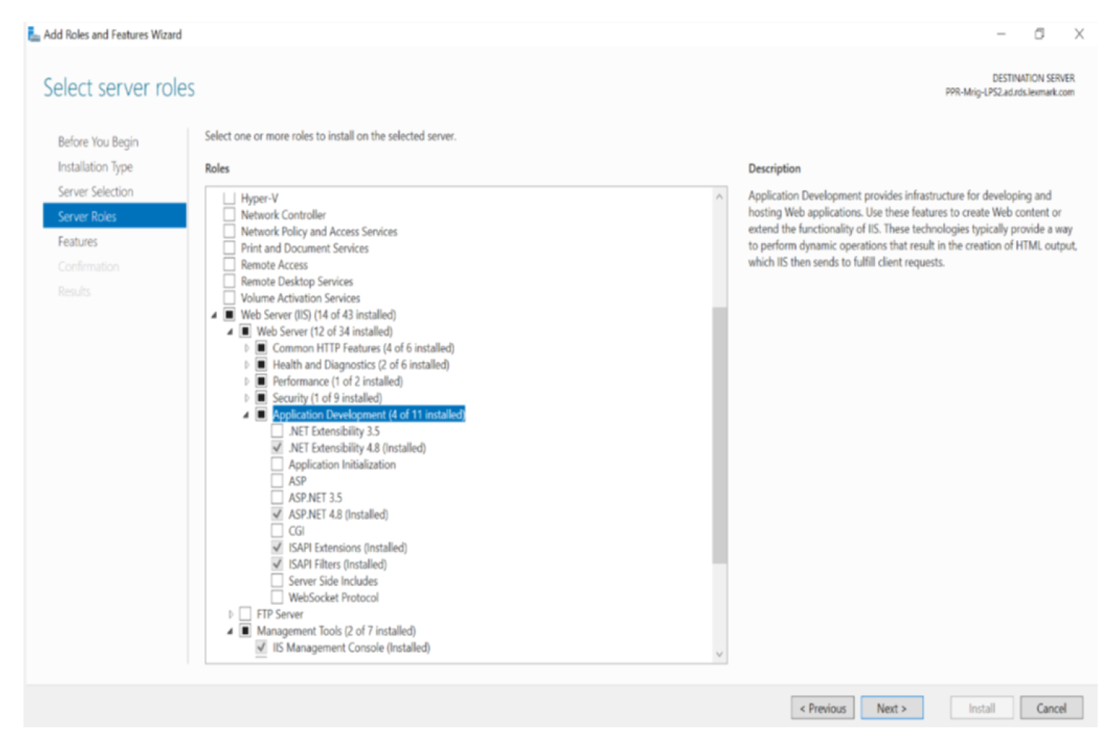Click the wizard icon in title bar
Image resolution: width=1119 pixels, height=751 pixels.
[x=34, y=34]
